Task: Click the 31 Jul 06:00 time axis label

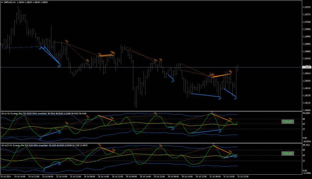Action: [214, 176]
